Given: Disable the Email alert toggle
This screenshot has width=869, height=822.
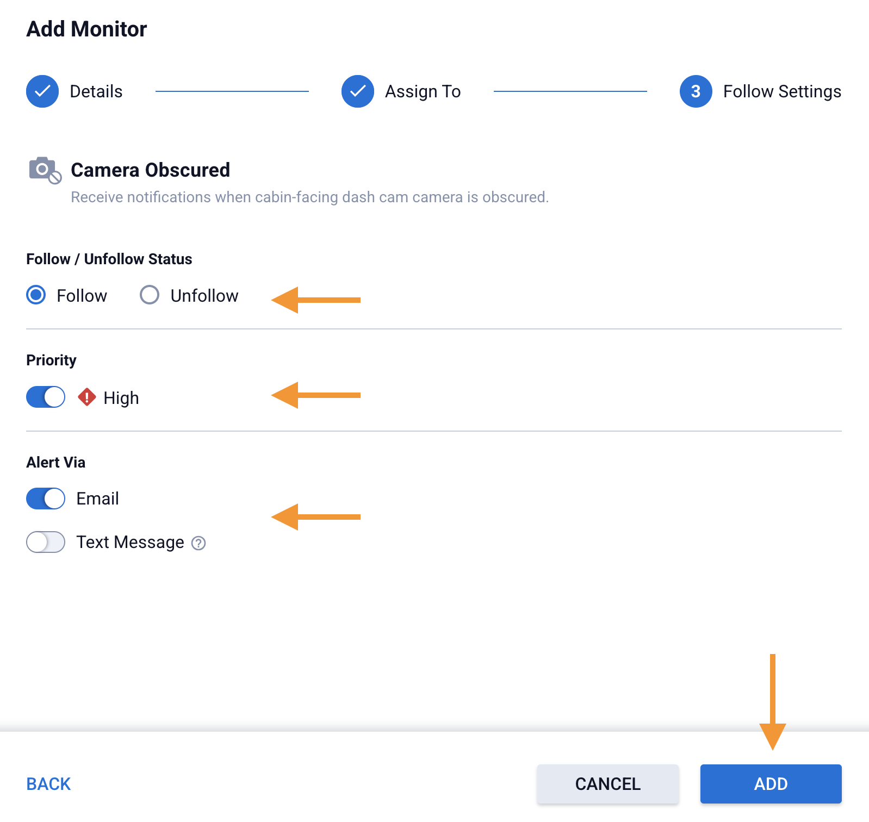Looking at the screenshot, I should pos(46,499).
